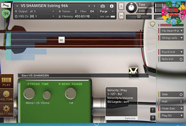Click the green SH pick logo
The width and height of the screenshot is (186, 126).
coord(6,14)
